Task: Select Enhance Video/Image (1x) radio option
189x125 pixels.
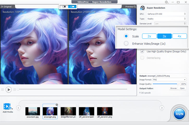Action: pyautogui.click(x=126, y=43)
